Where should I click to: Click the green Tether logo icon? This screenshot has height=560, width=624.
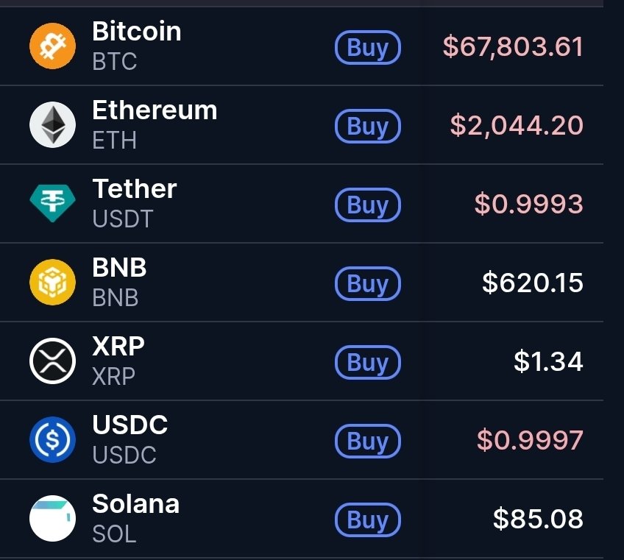[52, 204]
